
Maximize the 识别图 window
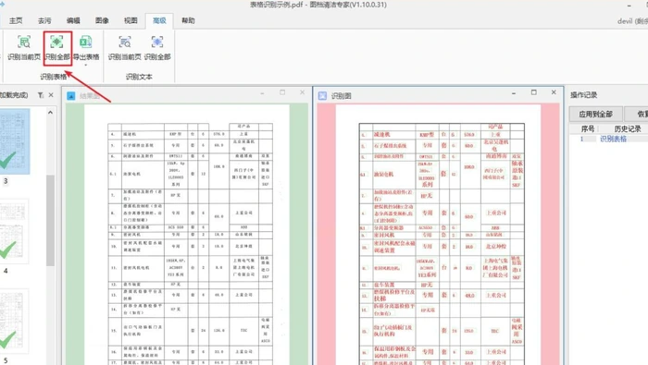pos(534,92)
